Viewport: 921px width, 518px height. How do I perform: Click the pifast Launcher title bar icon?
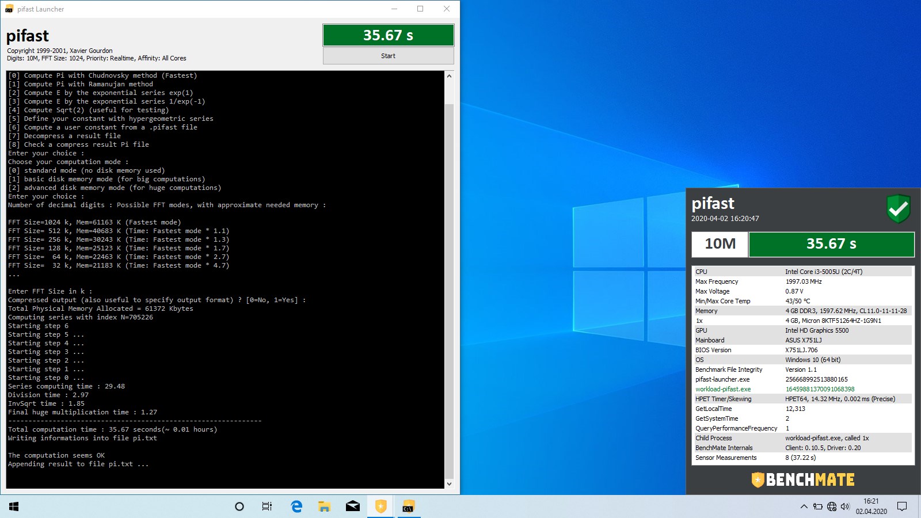point(9,9)
